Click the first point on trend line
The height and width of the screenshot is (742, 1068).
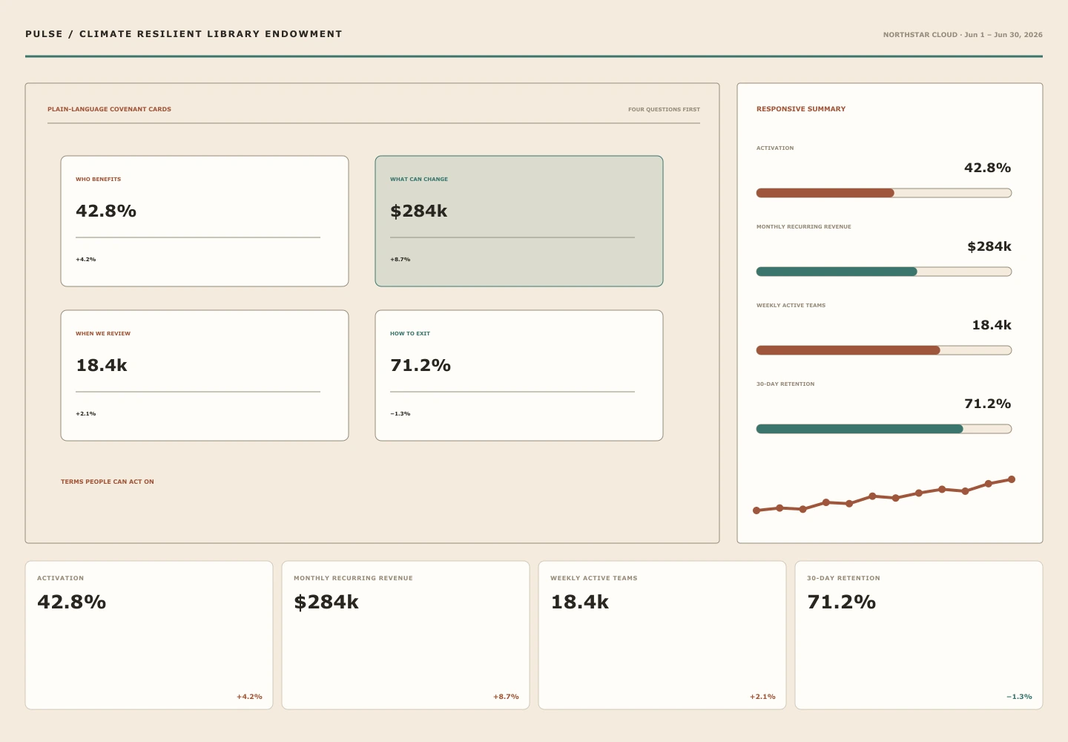click(x=756, y=510)
